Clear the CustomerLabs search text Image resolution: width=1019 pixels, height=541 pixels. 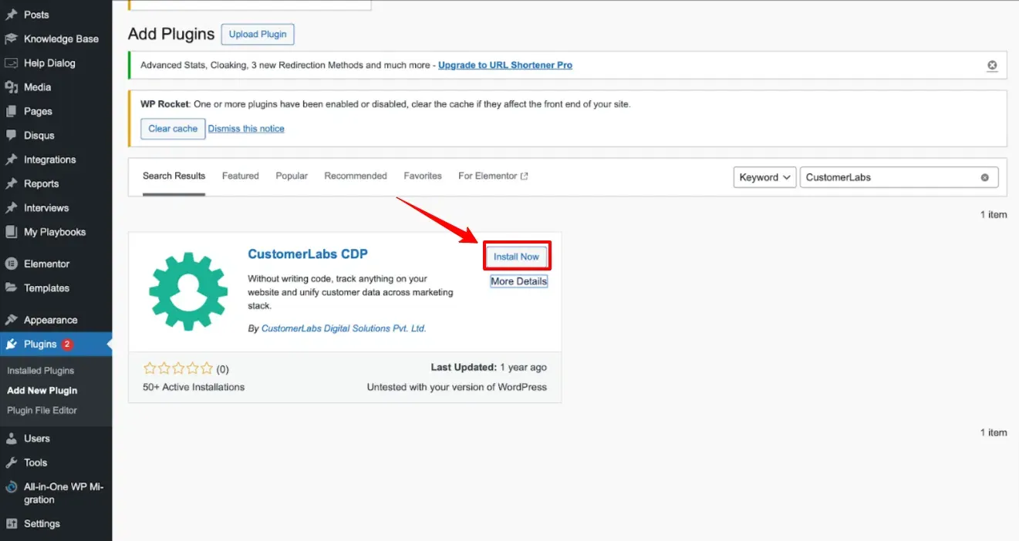tap(984, 177)
